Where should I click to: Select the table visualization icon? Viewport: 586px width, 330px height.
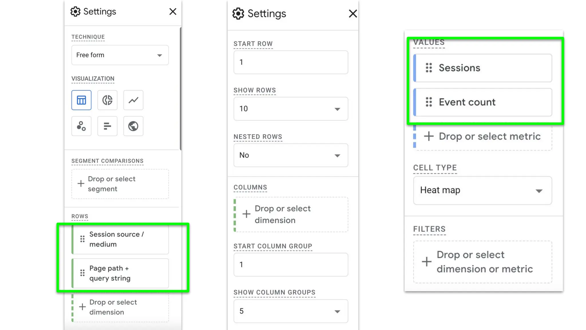(x=81, y=100)
